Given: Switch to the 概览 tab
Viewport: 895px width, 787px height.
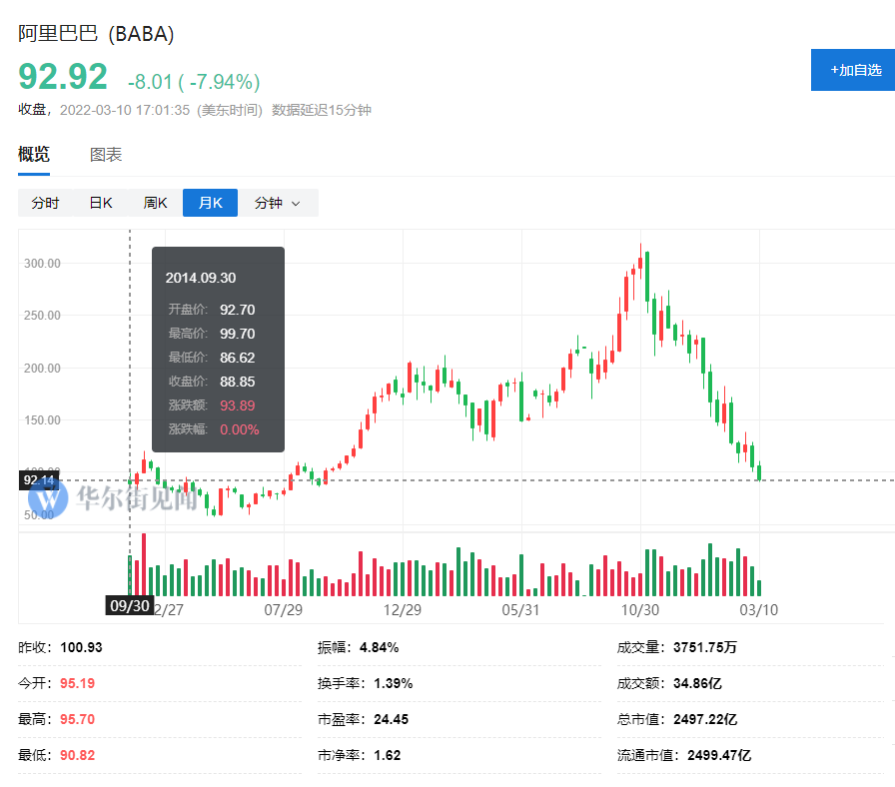Looking at the screenshot, I should (x=34, y=155).
